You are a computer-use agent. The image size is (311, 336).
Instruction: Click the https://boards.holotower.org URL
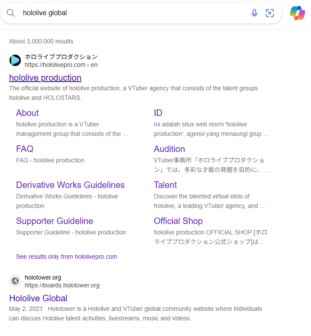[x=62, y=286]
